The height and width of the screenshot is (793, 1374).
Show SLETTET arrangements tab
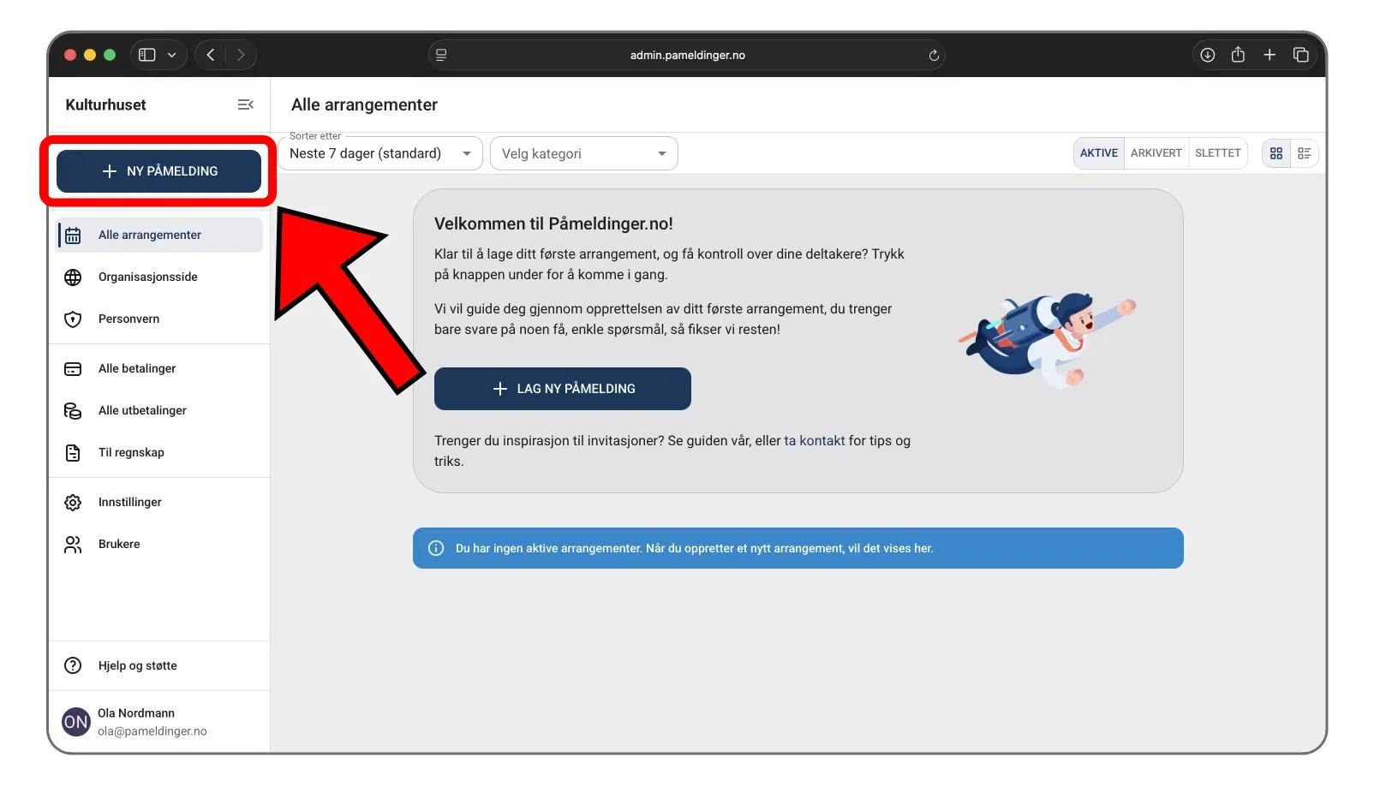click(x=1217, y=153)
